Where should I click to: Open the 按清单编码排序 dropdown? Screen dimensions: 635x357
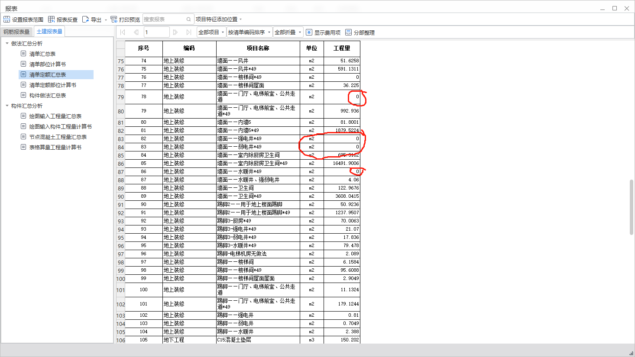pyautogui.click(x=249, y=32)
